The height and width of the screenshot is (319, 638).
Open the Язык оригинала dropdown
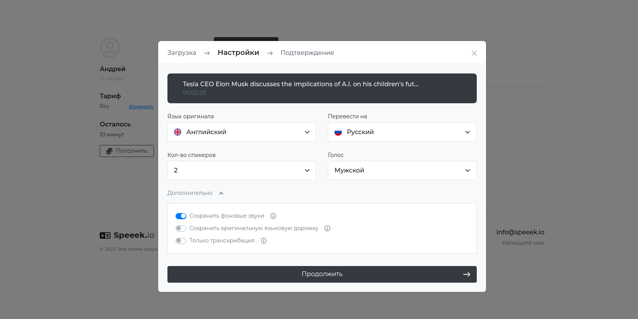click(242, 132)
